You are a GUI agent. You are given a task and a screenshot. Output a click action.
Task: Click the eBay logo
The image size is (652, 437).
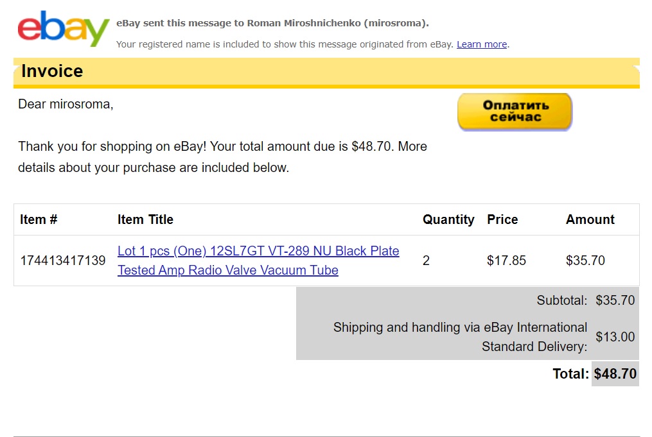[x=63, y=29]
